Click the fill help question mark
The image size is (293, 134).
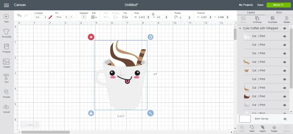[x=71, y=17]
